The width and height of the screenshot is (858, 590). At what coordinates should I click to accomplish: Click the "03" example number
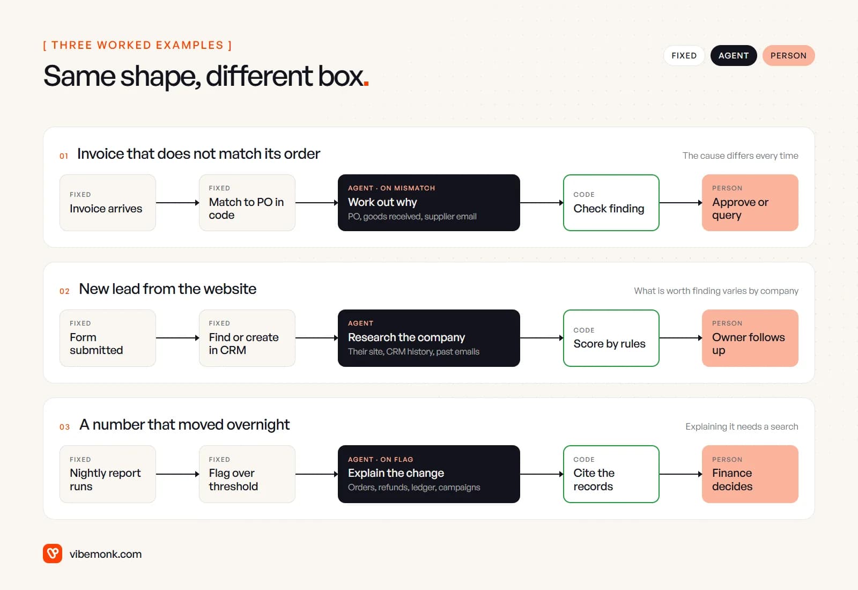(64, 427)
